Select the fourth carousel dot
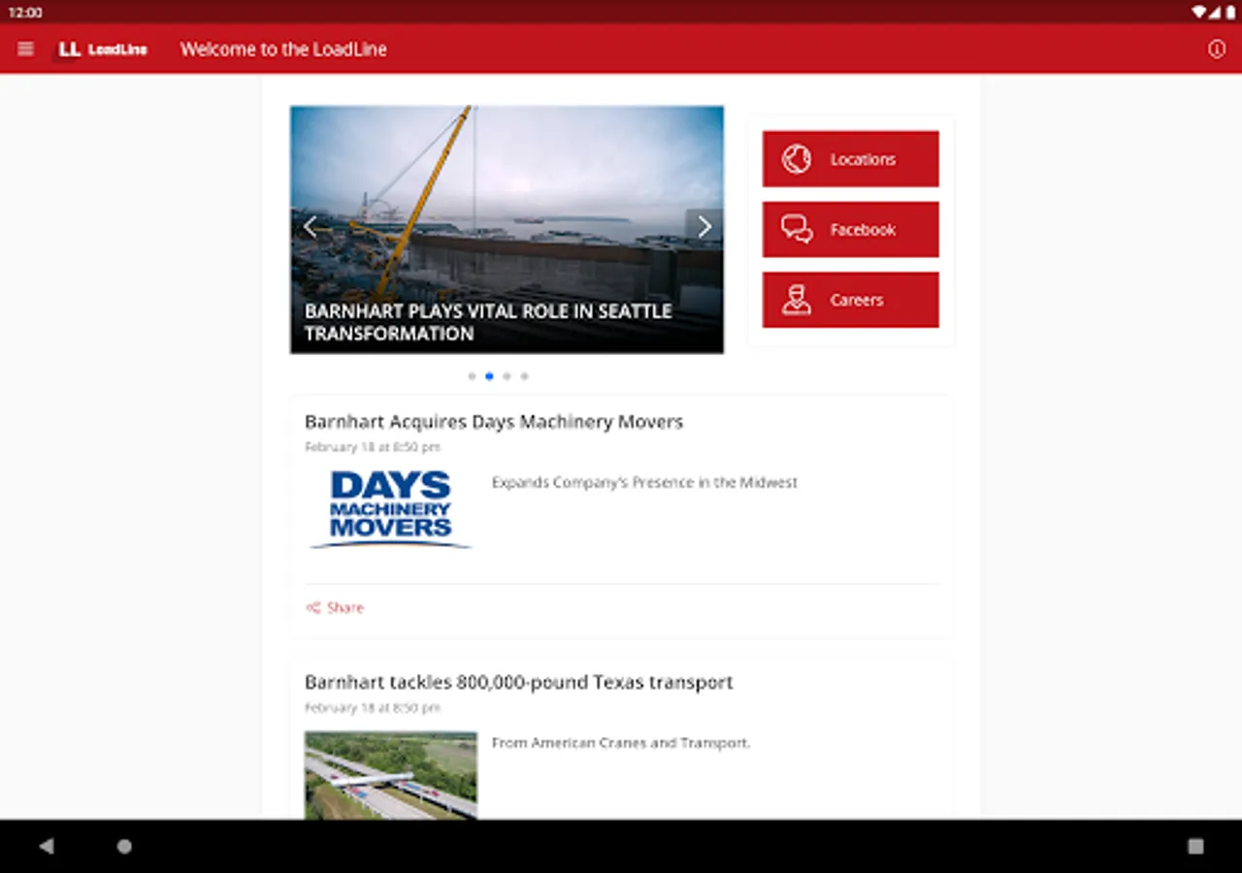Image resolution: width=1242 pixels, height=873 pixels. coord(524,376)
